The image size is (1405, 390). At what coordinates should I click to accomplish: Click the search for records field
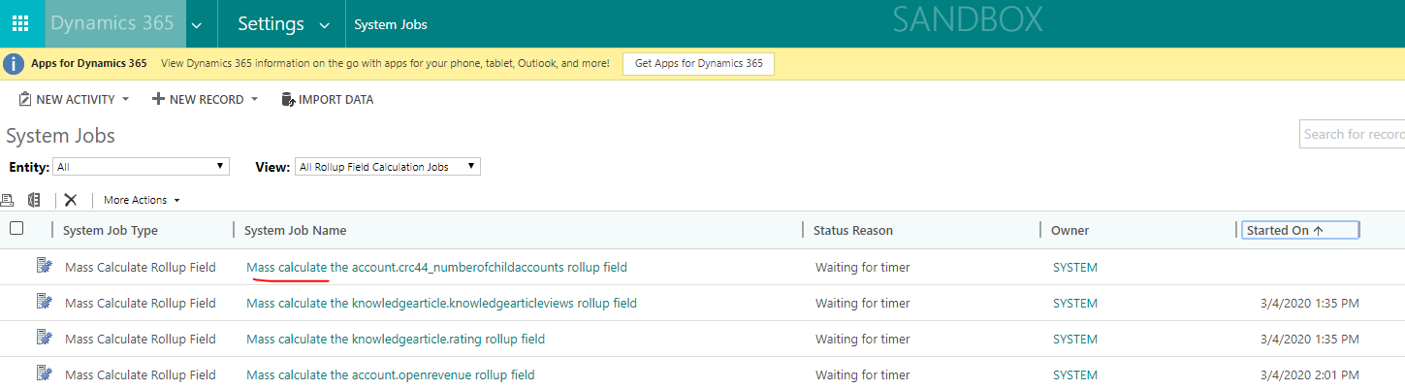(1352, 134)
